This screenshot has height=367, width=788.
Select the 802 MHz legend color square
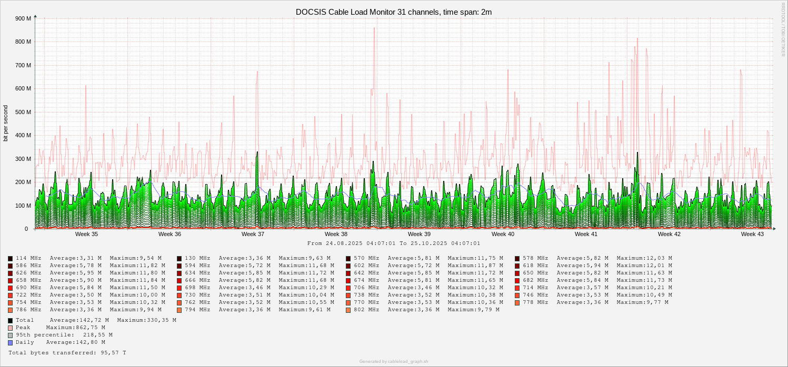(348, 310)
